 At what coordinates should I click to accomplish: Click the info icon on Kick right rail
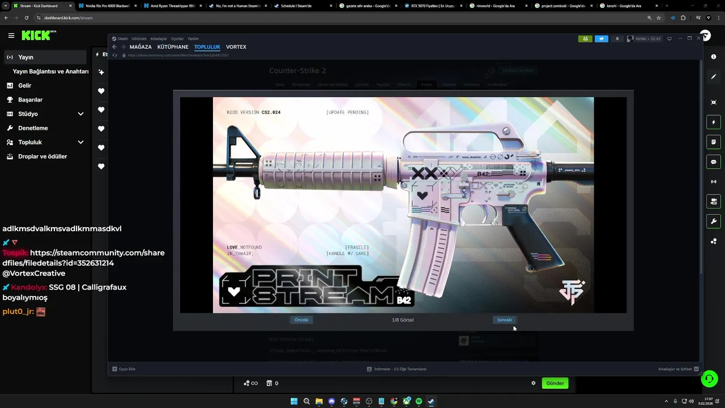pyautogui.click(x=713, y=57)
